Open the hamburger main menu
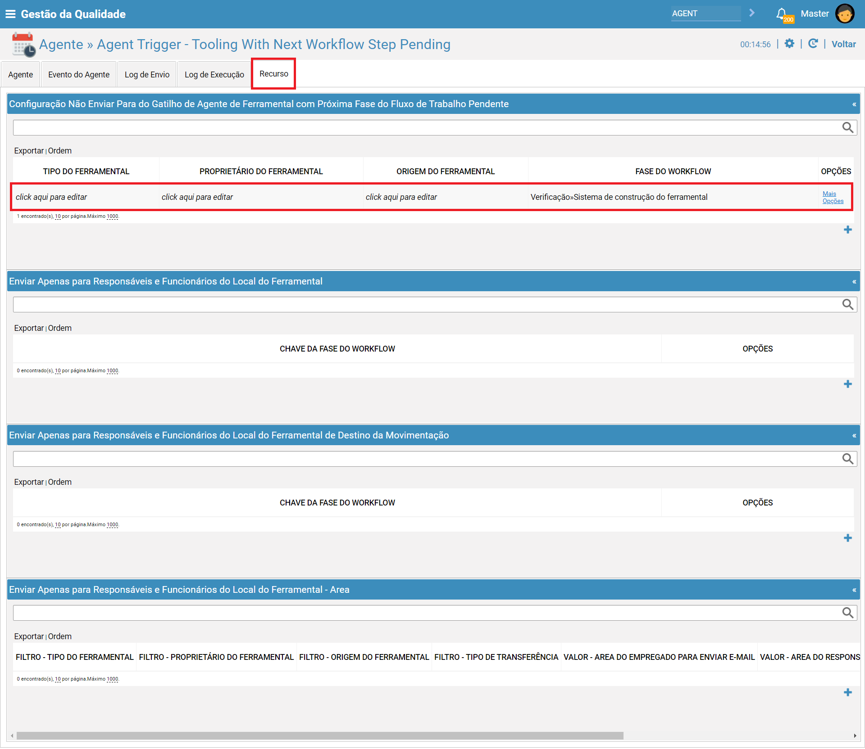Screen dimensions: 865x749 (x=10, y=14)
